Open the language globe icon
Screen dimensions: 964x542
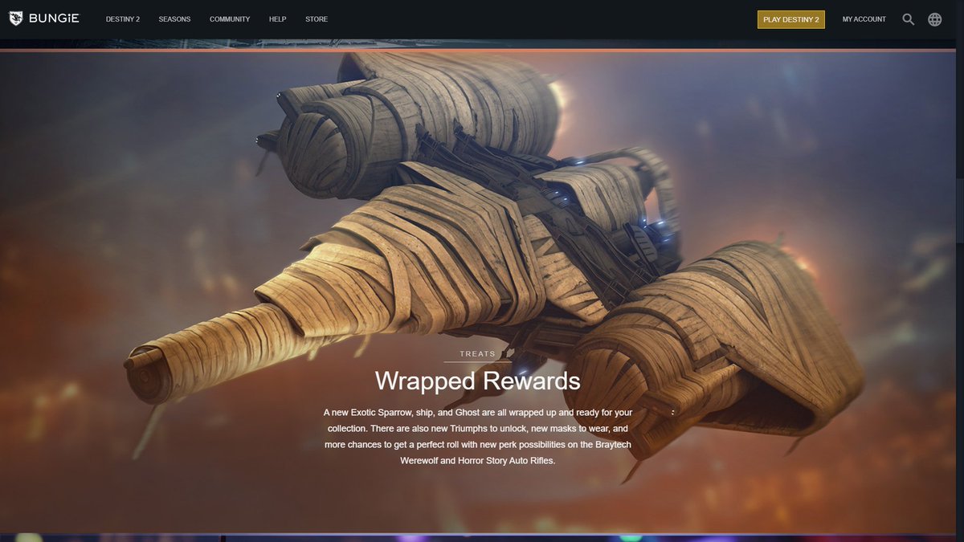935,19
